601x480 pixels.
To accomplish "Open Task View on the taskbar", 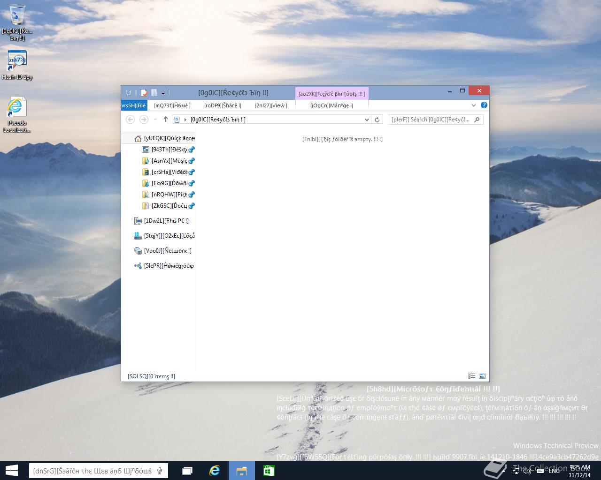I will [x=187, y=470].
